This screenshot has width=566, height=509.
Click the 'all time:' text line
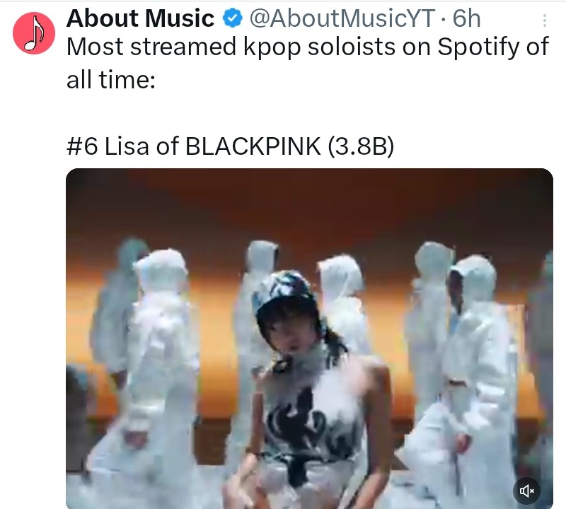111,79
